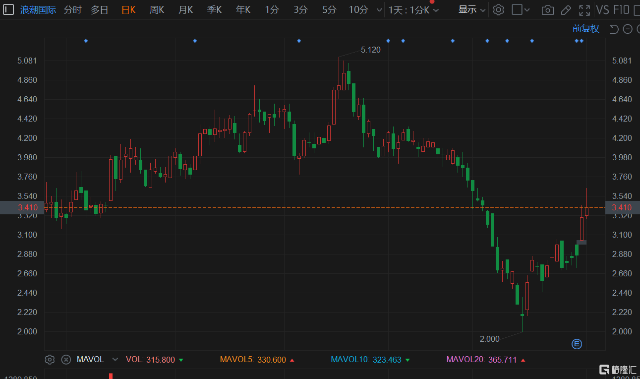Click the VS comparison toggle
The width and height of the screenshot is (640, 379).
pos(602,10)
